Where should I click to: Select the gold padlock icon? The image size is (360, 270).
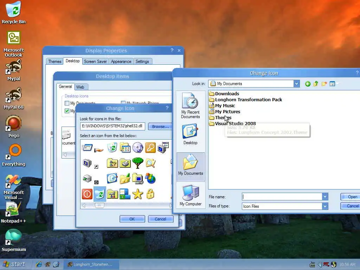tap(150, 194)
